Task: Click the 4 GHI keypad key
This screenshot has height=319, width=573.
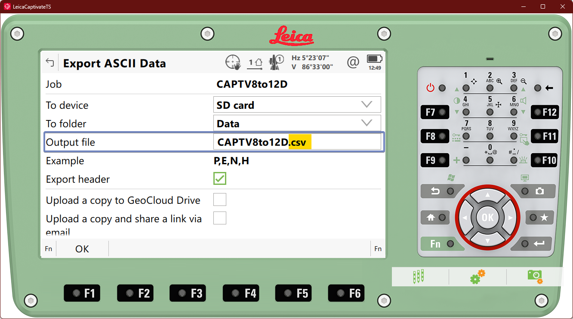Action: pos(466,112)
